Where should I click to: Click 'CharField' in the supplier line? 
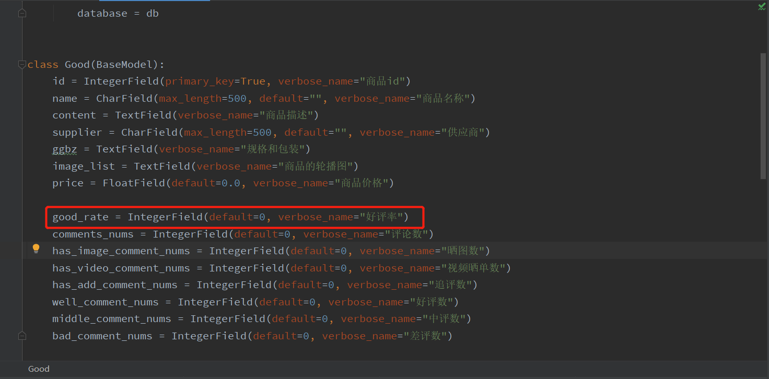click(x=149, y=132)
